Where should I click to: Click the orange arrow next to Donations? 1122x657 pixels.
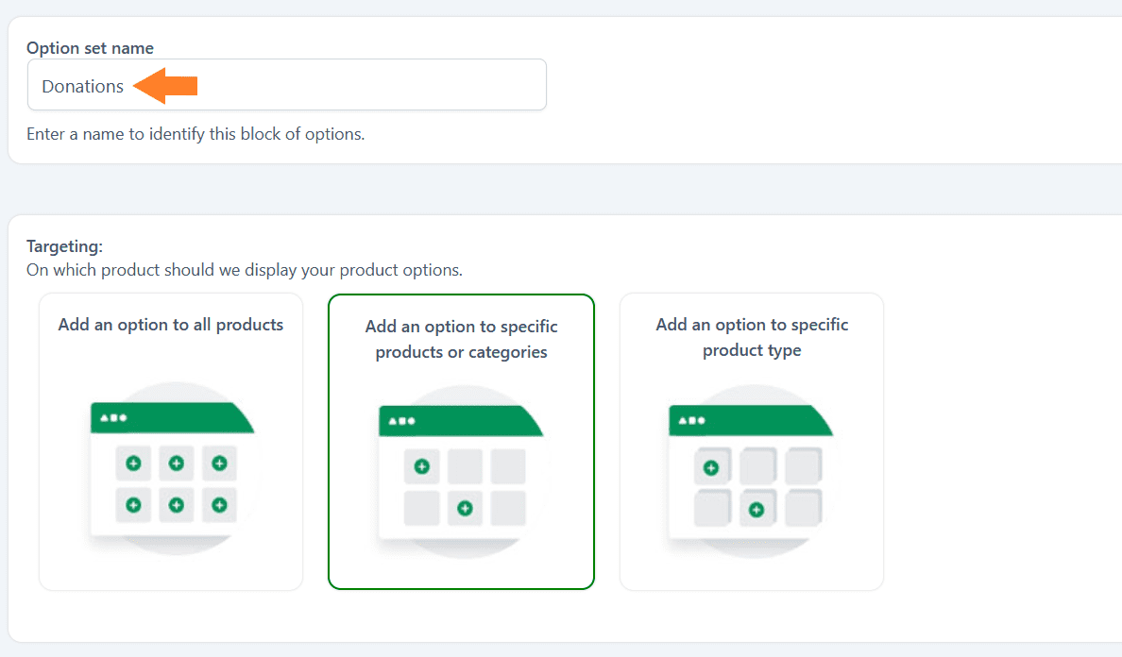[165, 86]
